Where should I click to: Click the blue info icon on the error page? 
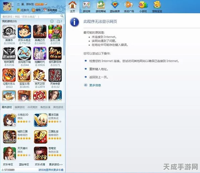pyautogui.click(x=74, y=22)
